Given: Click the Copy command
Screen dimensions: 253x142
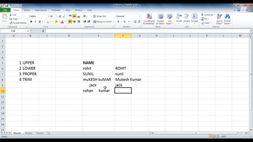Looking at the screenshot, I should tap(14, 19).
